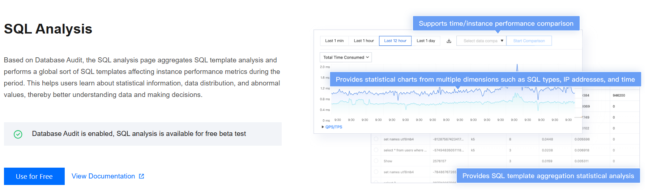Select the radio for the -78486767265 template row
648x190 pixels.
[376, 172]
